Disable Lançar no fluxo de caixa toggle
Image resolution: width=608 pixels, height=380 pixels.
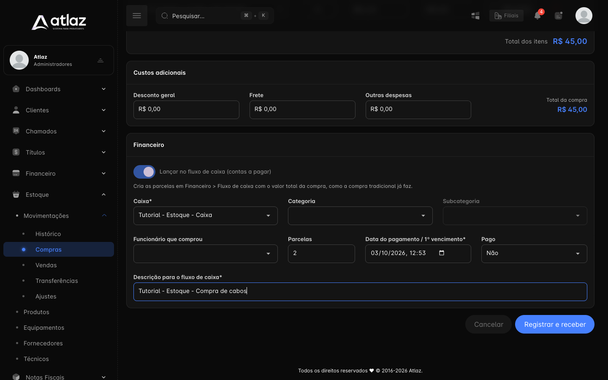(x=144, y=172)
